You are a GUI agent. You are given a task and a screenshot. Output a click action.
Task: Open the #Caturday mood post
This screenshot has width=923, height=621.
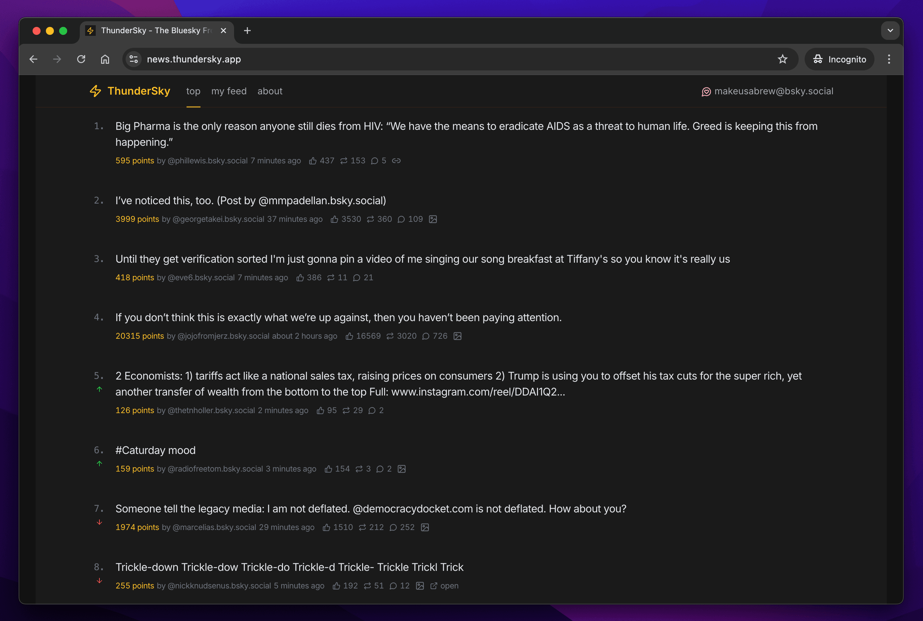pyautogui.click(x=155, y=450)
